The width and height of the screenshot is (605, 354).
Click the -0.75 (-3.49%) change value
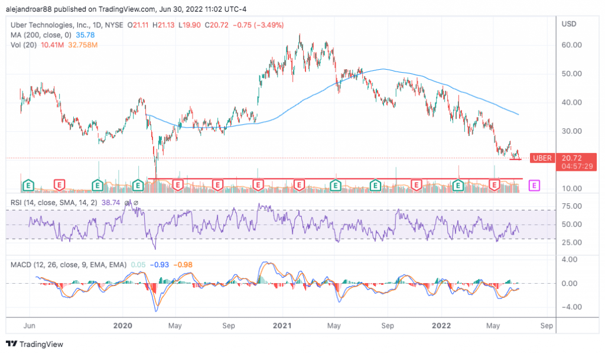tap(258, 25)
